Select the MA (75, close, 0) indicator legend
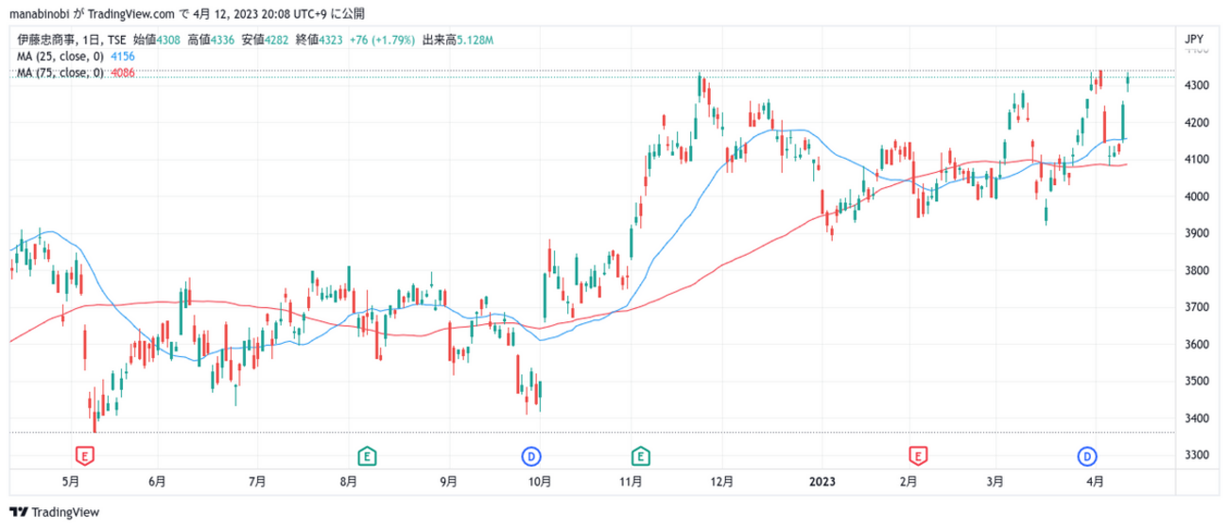1229x529 pixels. tap(61, 73)
